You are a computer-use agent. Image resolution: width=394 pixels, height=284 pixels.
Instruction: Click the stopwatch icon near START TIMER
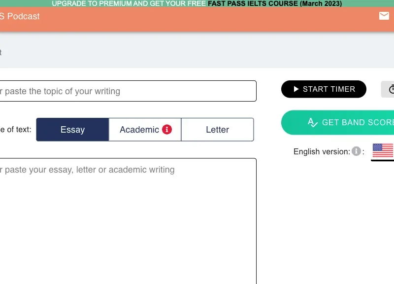392,89
